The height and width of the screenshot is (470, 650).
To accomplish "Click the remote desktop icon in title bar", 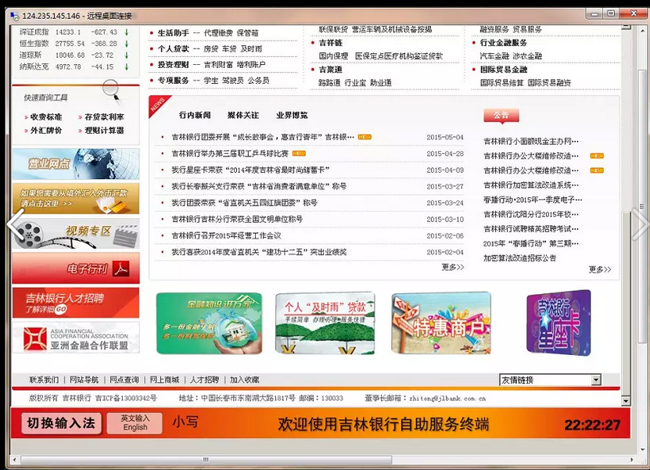I will [15, 16].
